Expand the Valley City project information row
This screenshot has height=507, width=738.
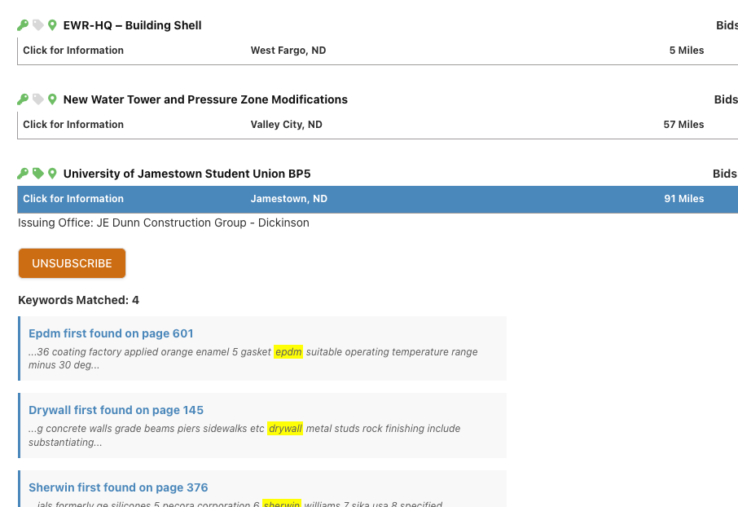tap(73, 125)
